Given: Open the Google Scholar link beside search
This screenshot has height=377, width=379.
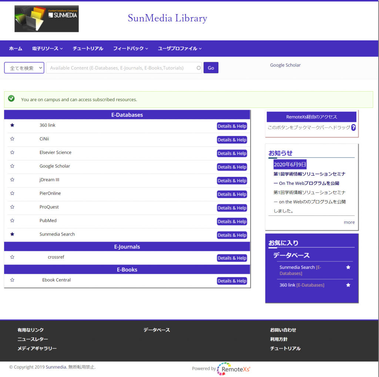Looking at the screenshot, I should (285, 65).
